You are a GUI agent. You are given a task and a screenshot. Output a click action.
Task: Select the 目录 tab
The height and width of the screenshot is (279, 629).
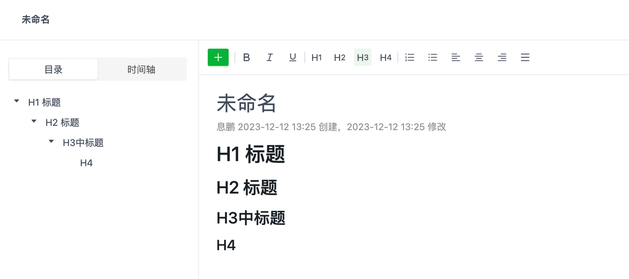click(x=54, y=70)
